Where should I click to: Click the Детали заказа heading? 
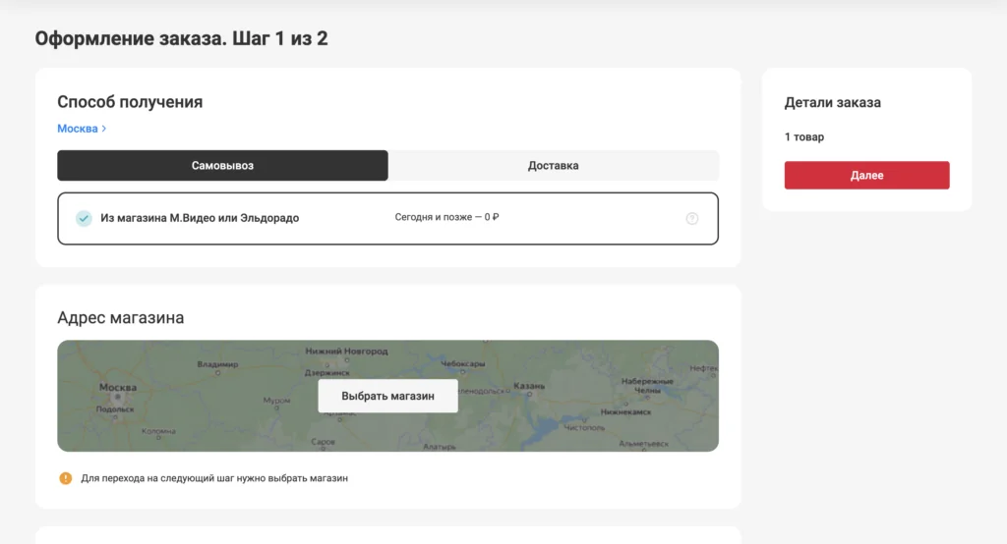[x=832, y=102]
